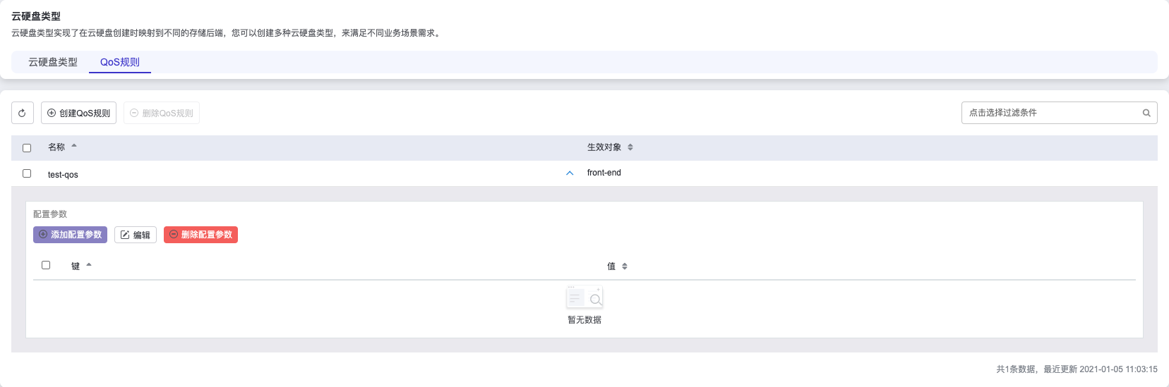Sort by the 生效对象 column arrows
1169x387 pixels.
[x=630, y=147]
